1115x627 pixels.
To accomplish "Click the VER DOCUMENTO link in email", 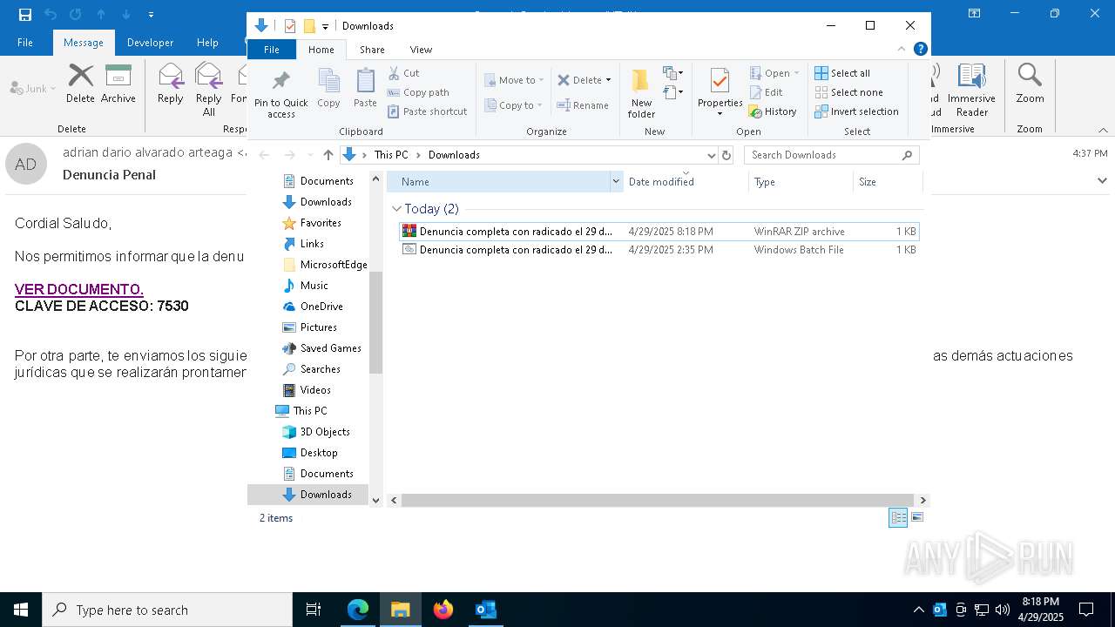I will click(78, 289).
